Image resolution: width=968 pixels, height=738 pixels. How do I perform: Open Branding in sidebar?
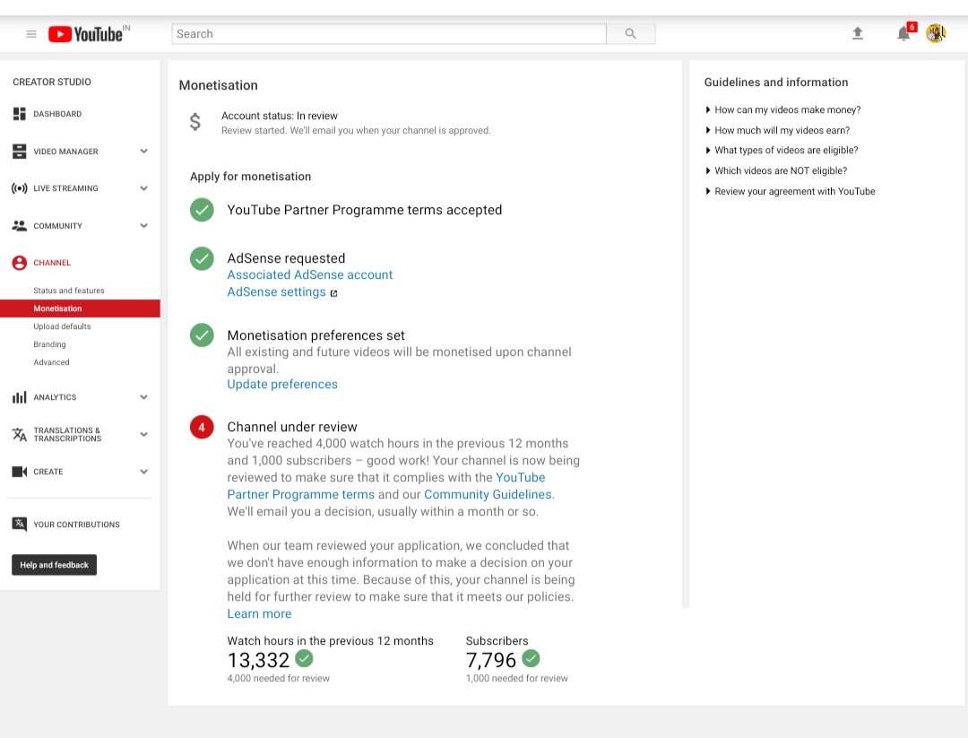[49, 344]
